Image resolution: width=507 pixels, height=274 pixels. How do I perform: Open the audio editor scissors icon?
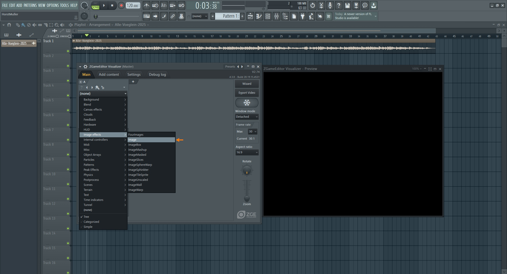coord(321,5)
